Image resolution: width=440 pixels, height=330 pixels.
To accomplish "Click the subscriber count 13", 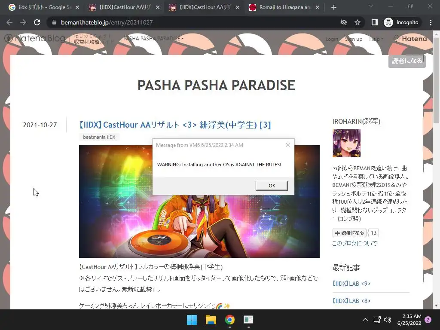I will (373, 233).
